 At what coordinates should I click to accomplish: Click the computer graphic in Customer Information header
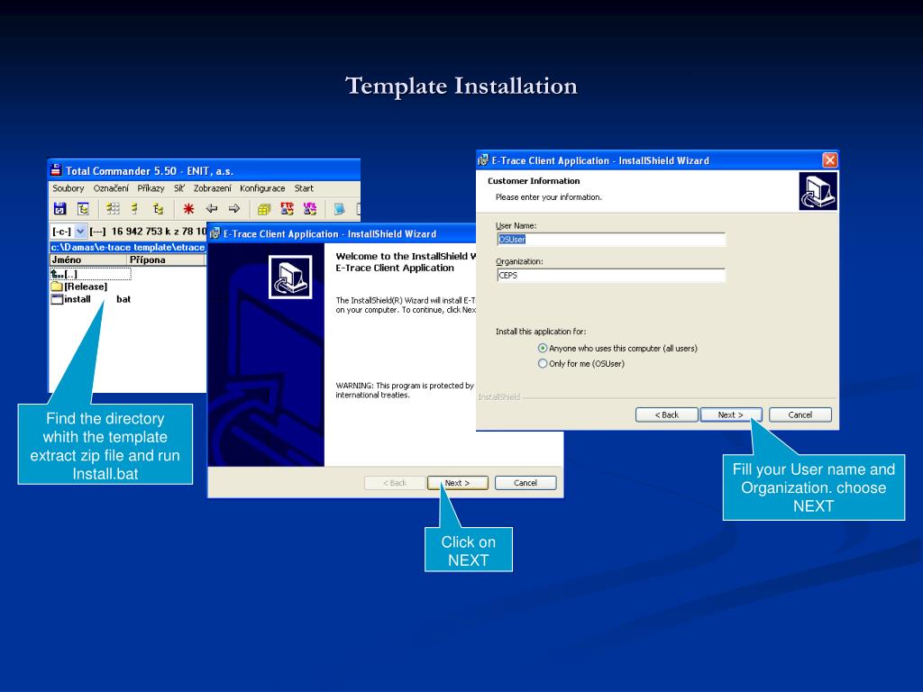818,191
